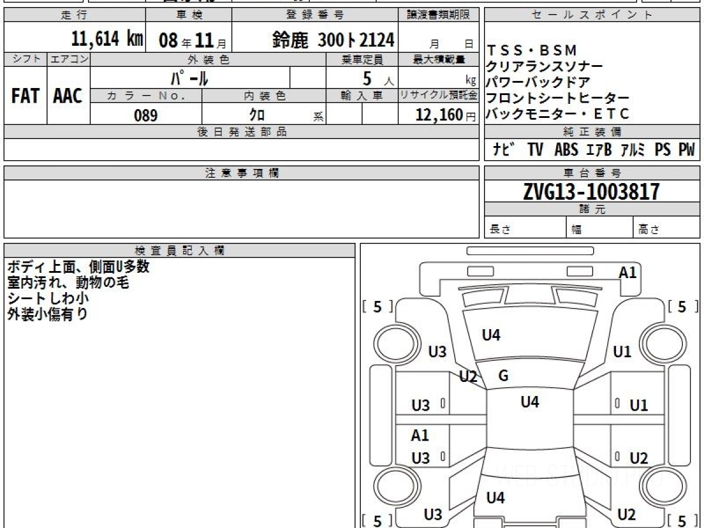The height and width of the screenshot is (528, 704).
Task: Click the 車台番号 header
Action: (x=592, y=173)
